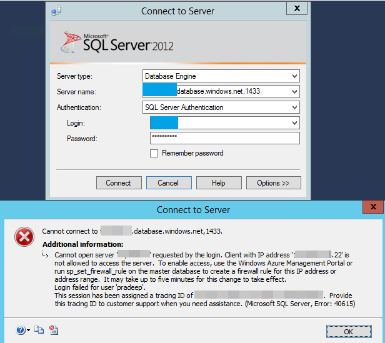Screen dimensions: 385x343
Task: Copy the error message text icon
Action: coord(39,330)
